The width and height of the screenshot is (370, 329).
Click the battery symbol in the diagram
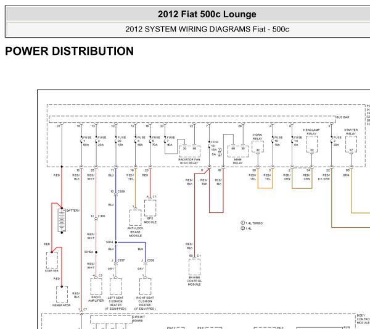(x=62, y=220)
